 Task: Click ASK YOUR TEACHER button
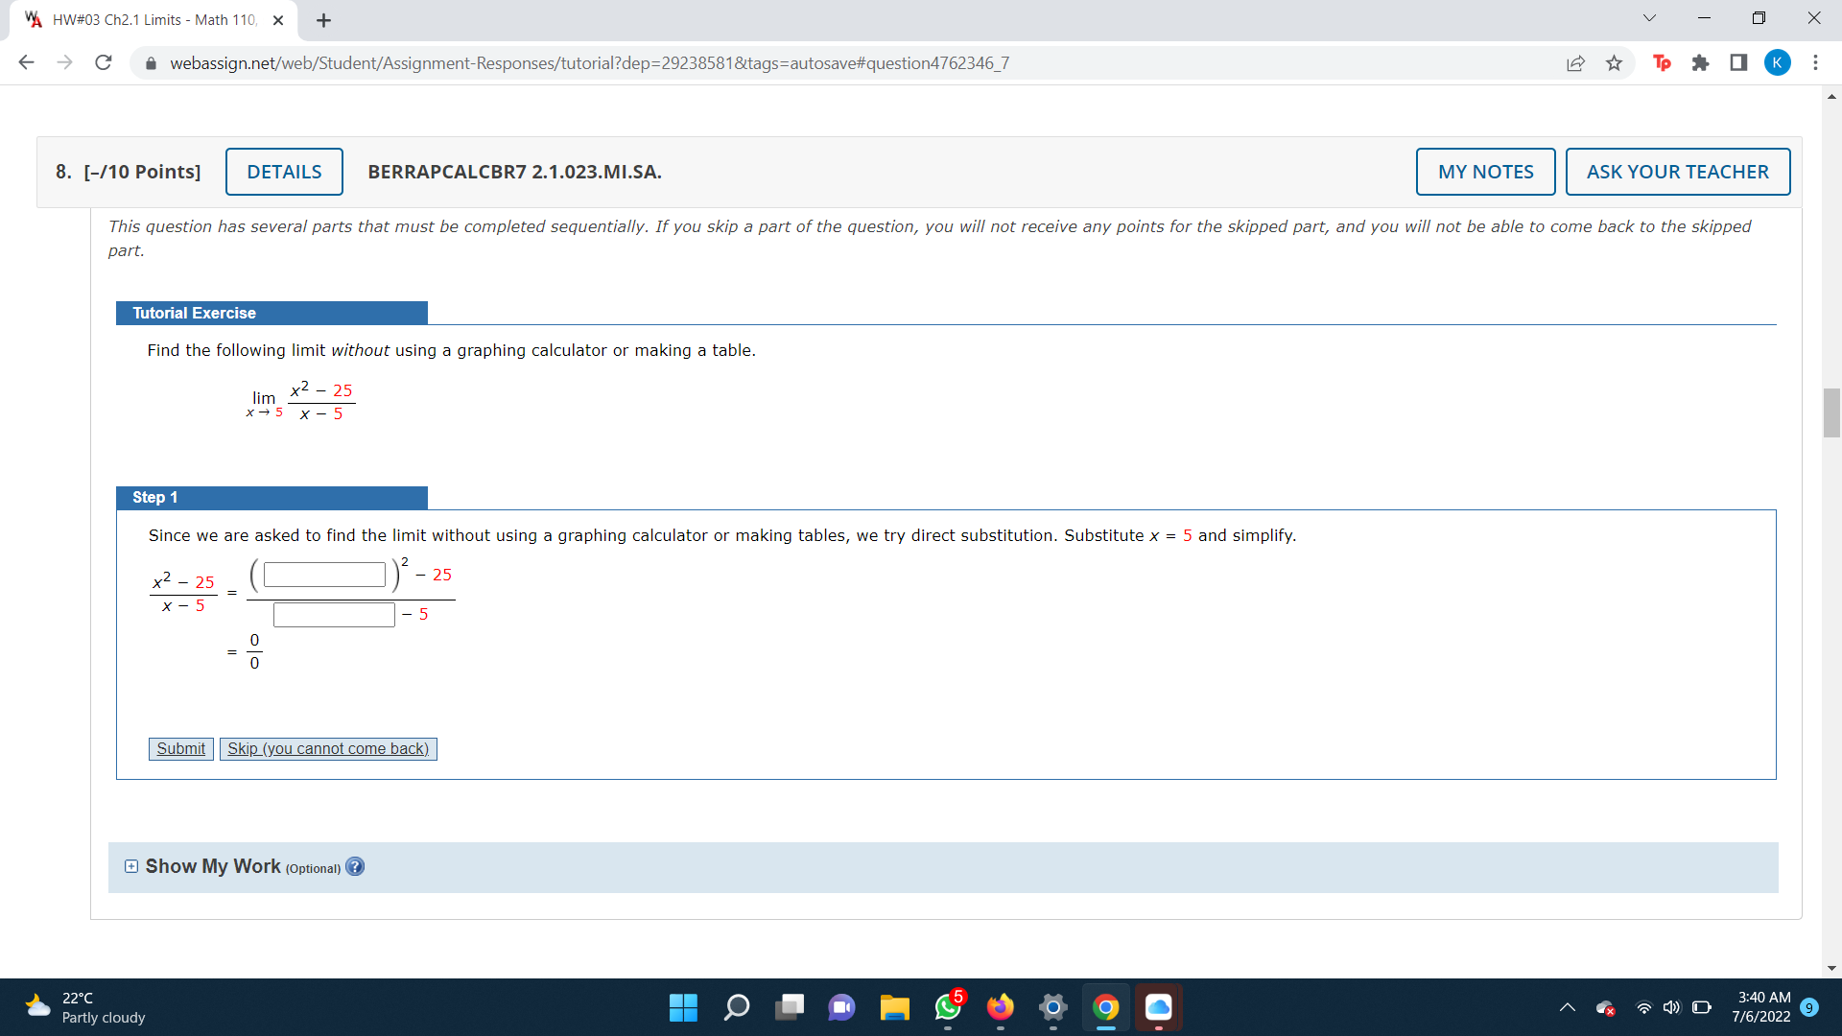[x=1677, y=172]
